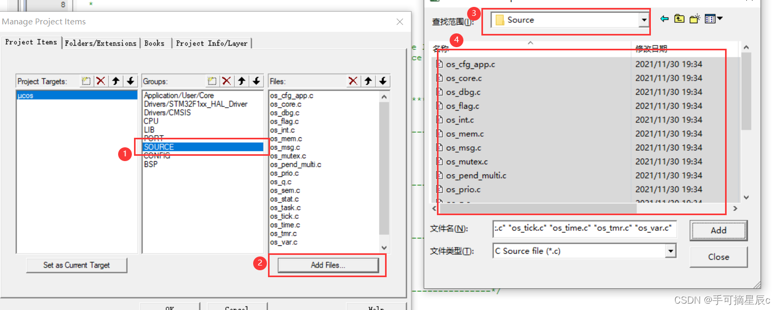Go back arrow in file dialog
Viewport: 778px width, 310px height.
point(664,19)
